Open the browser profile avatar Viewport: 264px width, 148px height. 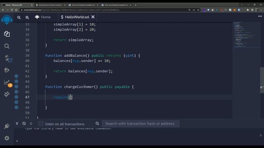(257, 10)
